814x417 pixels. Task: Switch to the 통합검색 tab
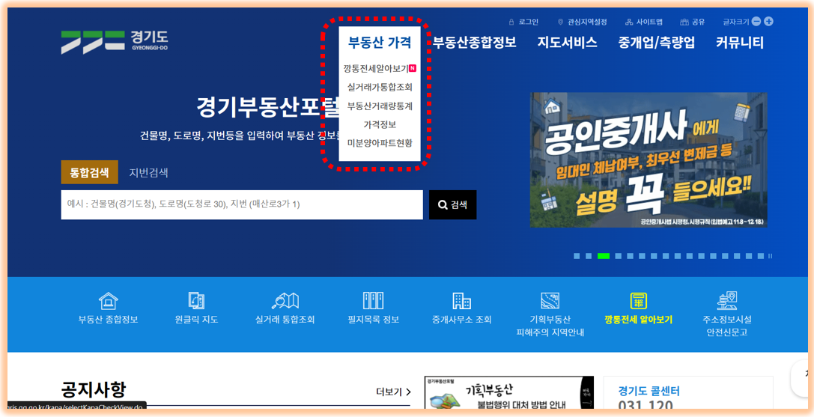coord(89,172)
